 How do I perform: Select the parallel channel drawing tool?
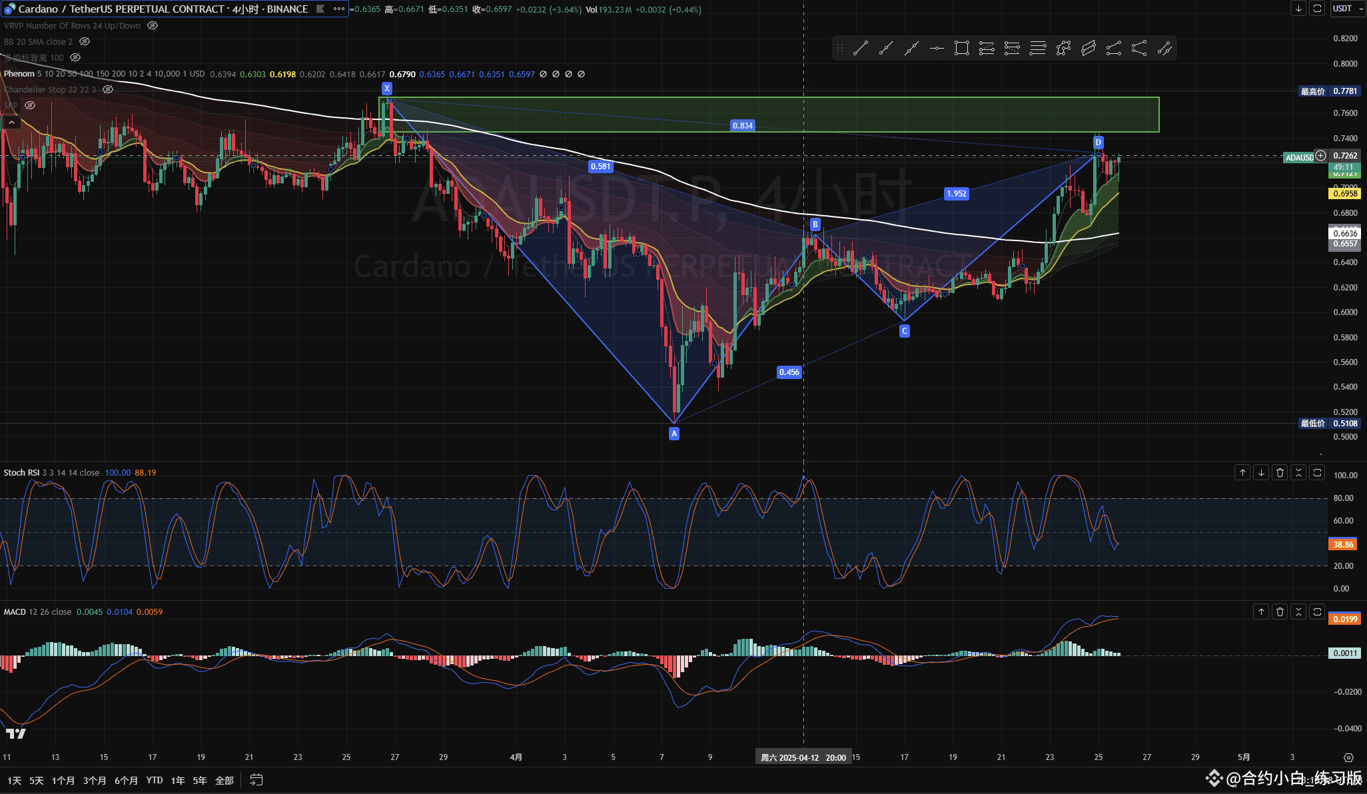(1089, 48)
